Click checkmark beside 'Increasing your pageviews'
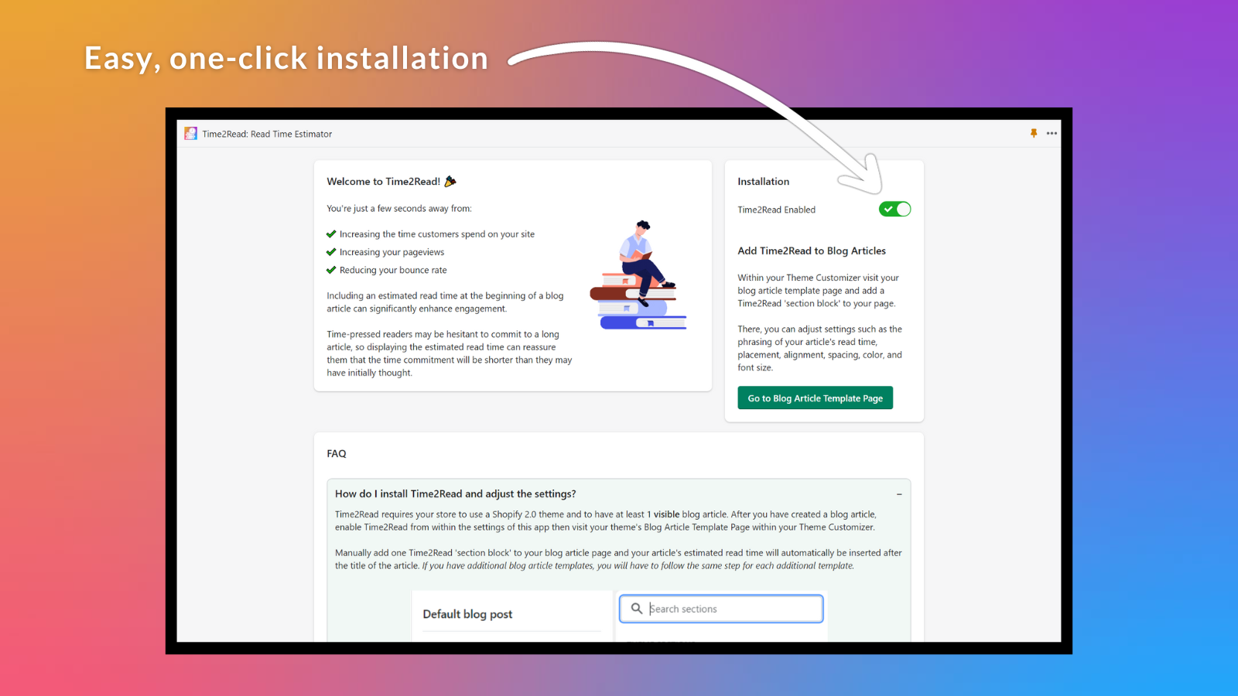Image resolution: width=1238 pixels, height=696 pixels. (331, 252)
